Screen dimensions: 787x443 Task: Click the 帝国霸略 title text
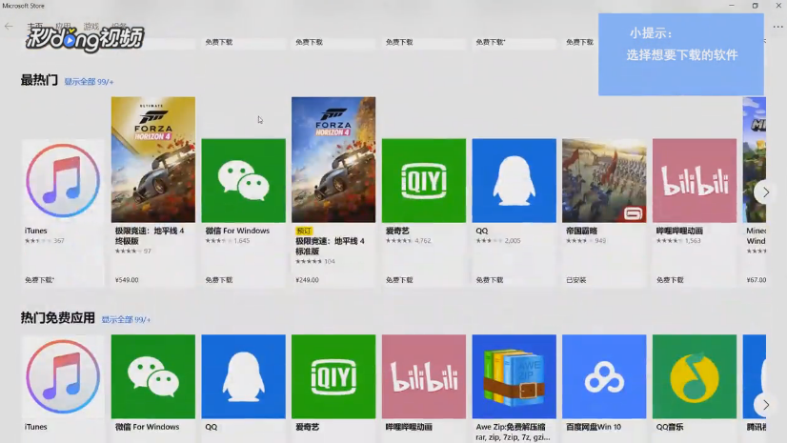point(581,231)
